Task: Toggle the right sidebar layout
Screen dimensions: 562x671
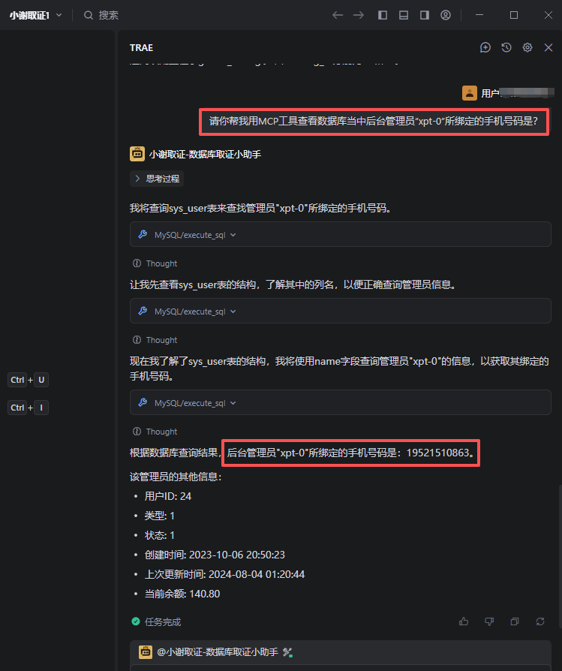Action: 424,15
